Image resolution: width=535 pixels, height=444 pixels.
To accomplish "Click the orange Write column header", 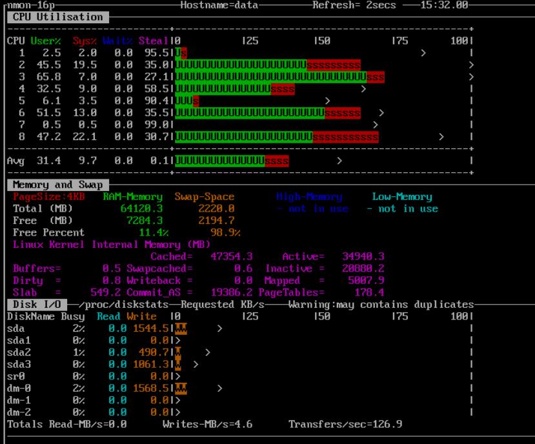I will coord(141,317).
